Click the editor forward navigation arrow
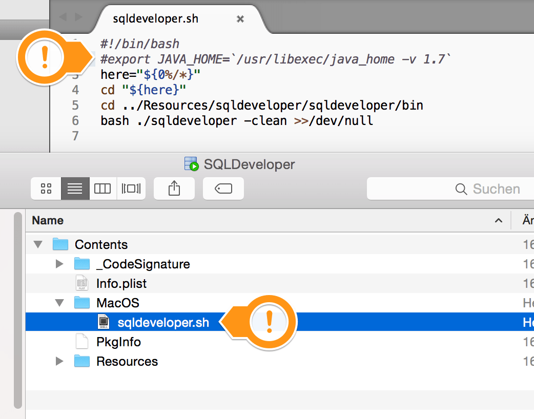 79,17
